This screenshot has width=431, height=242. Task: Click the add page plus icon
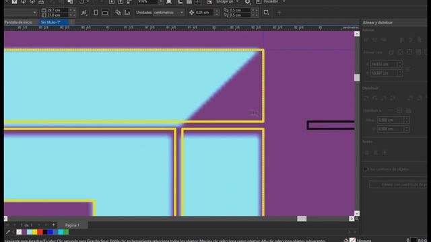click(x=54, y=225)
